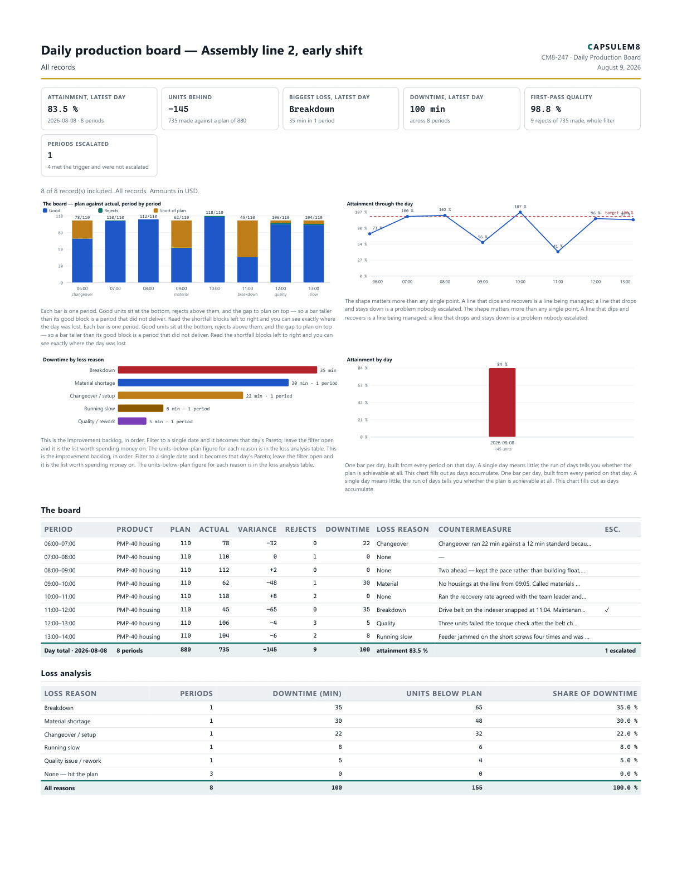Click the countermeasure starting 'Drive belt on the indexer'

click(x=512, y=610)
